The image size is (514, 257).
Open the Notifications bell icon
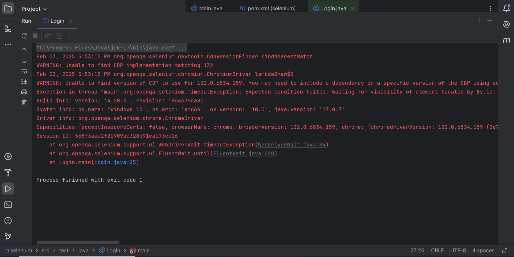[506, 8]
